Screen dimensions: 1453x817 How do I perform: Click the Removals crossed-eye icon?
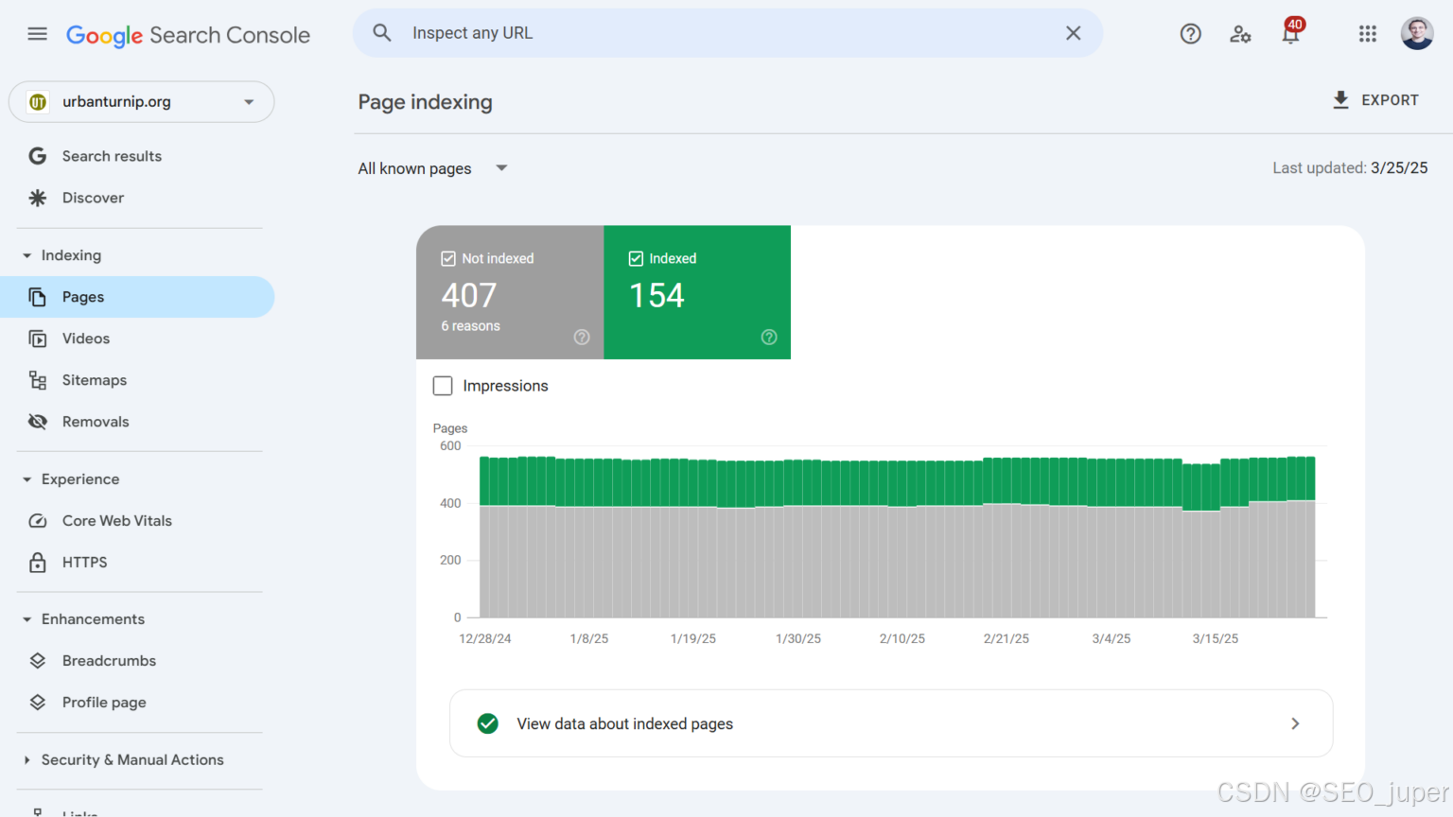(38, 422)
